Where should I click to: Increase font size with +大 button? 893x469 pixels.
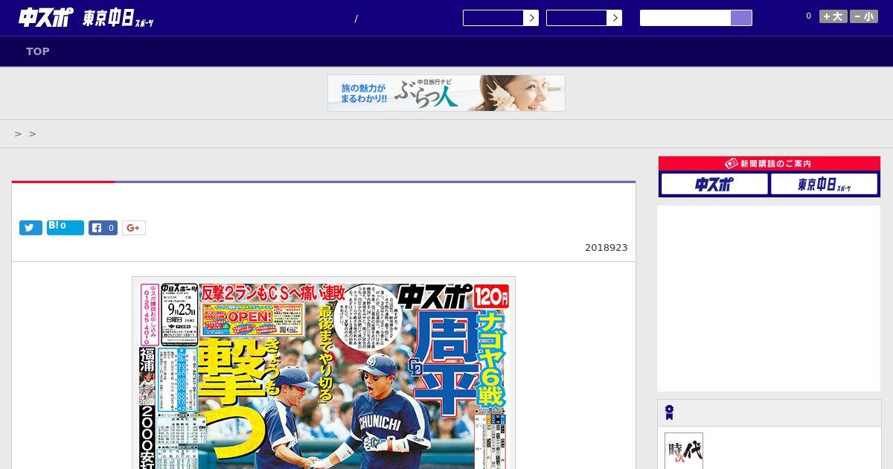[x=833, y=16]
